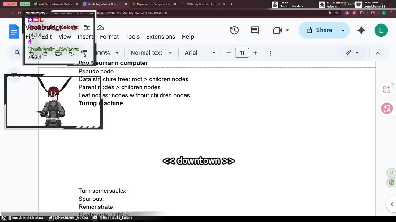Open the purple LR browser extension
The width and height of the screenshot is (396, 222).
347,13
